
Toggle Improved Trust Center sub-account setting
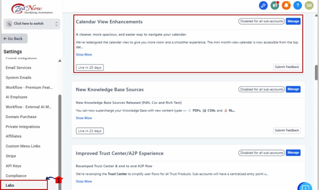point(262,153)
